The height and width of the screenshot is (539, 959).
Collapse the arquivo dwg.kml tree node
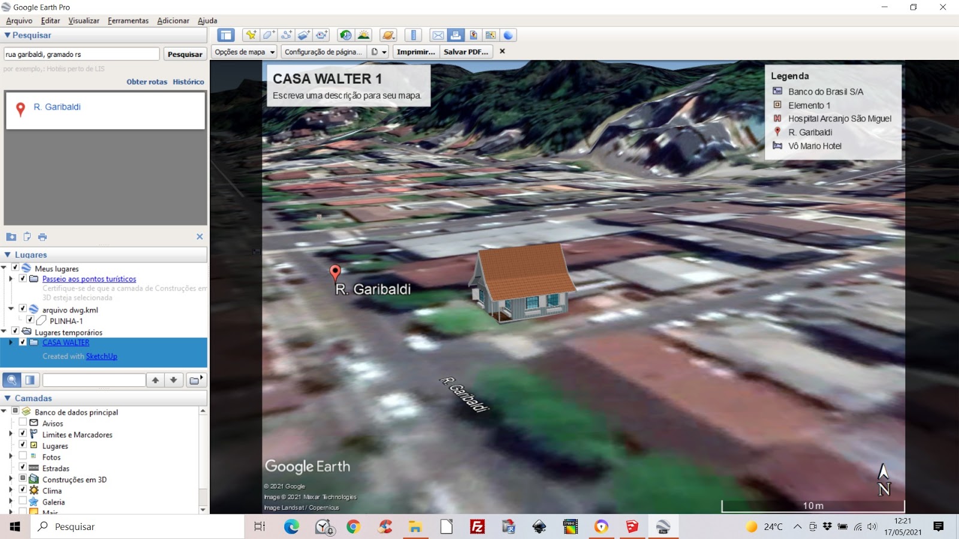pos(11,309)
